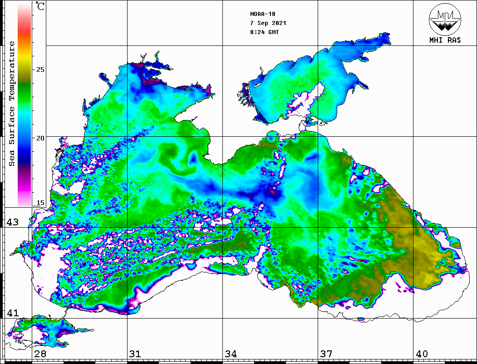Pick the red band of the color scale

click(25, 30)
